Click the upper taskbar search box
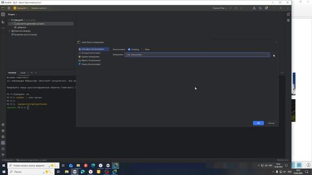This screenshot has width=312, height=175. click(34, 165)
